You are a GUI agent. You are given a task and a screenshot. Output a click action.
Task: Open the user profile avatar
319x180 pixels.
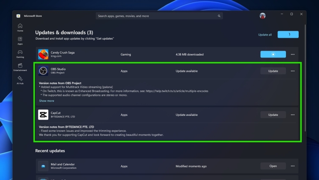(x=262, y=16)
